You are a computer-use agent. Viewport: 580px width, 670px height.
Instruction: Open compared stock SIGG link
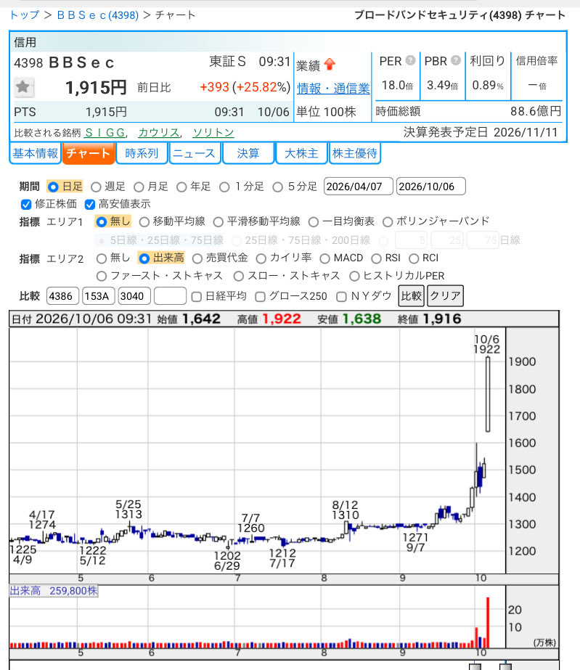[x=105, y=133]
